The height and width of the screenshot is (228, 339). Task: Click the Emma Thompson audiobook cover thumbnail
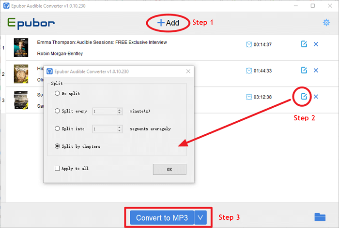click(21, 47)
